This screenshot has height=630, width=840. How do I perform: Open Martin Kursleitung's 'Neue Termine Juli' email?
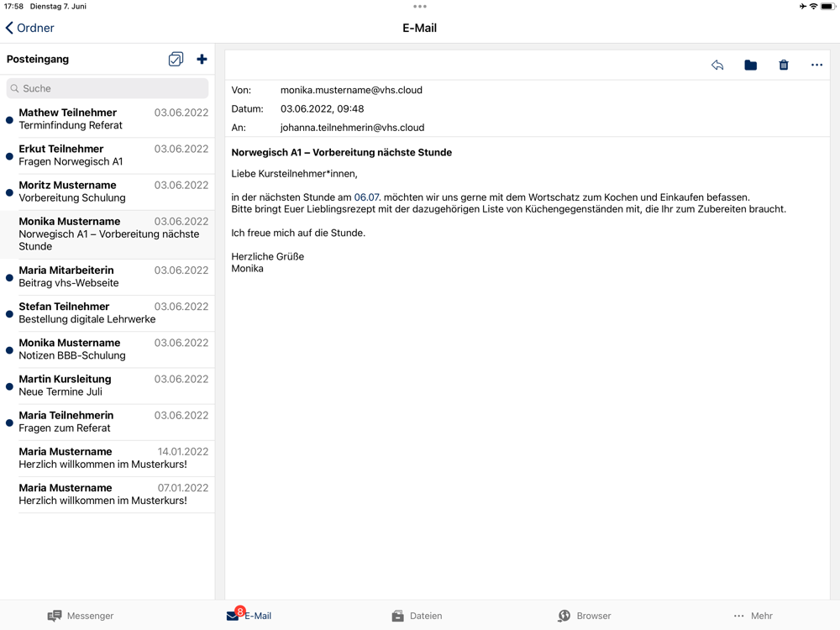click(108, 386)
